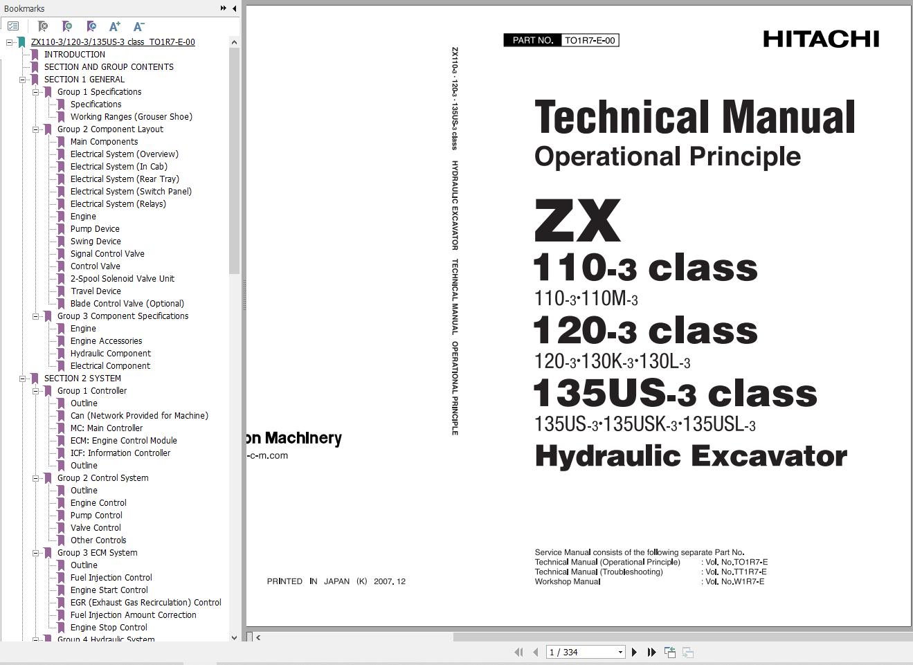
Task: Collapse Group 1 Specifications node
Action: pos(36,92)
